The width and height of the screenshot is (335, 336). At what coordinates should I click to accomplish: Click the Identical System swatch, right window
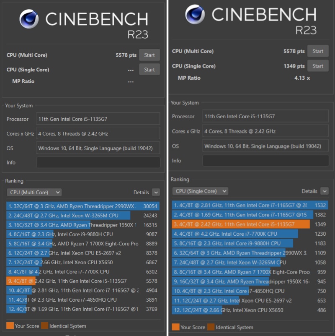coord(211,327)
